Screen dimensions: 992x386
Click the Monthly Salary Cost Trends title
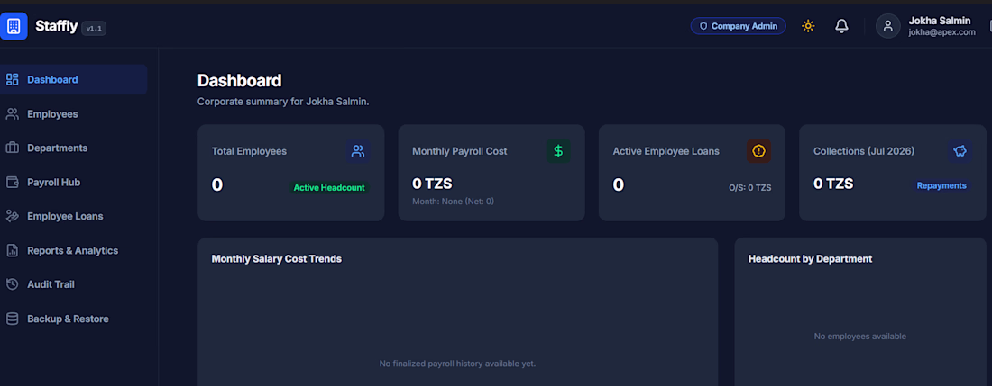click(277, 258)
